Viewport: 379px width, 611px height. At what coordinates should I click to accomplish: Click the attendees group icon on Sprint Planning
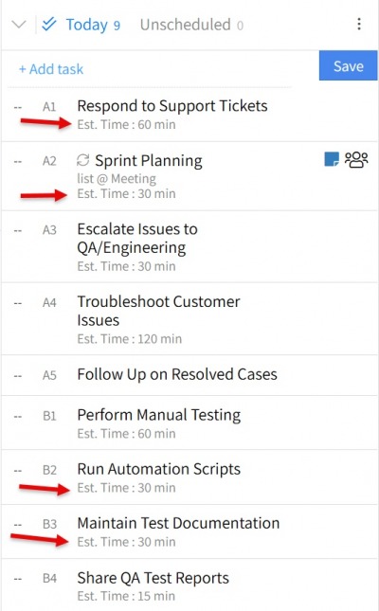click(x=356, y=159)
